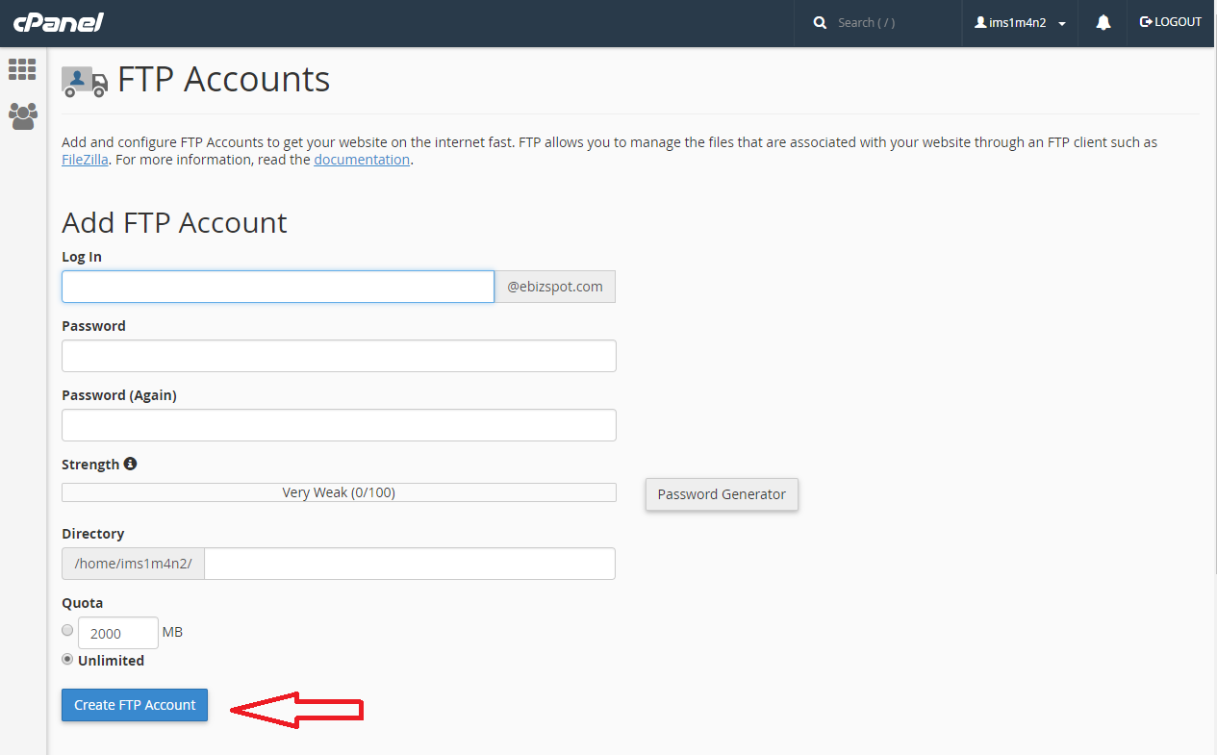This screenshot has width=1217, height=755.
Task: Click the @ebizspot.com domain label
Action: pyautogui.click(x=555, y=287)
